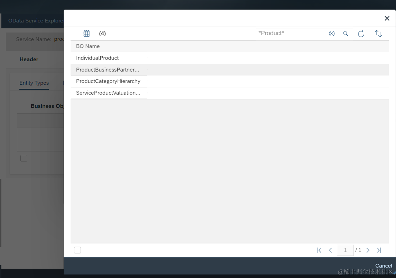Refresh the BO Name list
The width and height of the screenshot is (396, 278).
click(361, 34)
